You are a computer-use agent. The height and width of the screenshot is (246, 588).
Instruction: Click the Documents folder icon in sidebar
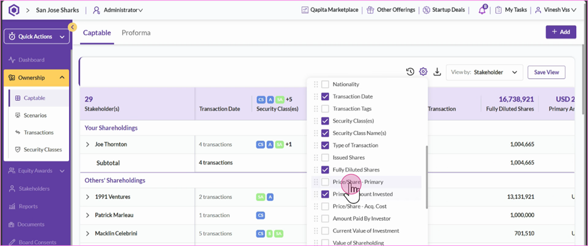pos(12,224)
